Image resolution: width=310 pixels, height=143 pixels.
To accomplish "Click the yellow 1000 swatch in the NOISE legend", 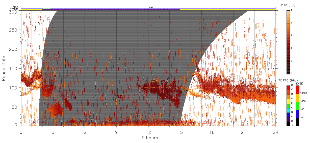I will 297,98.
